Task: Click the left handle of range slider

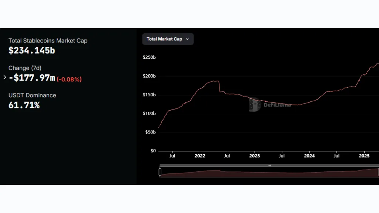Action: 160,172
